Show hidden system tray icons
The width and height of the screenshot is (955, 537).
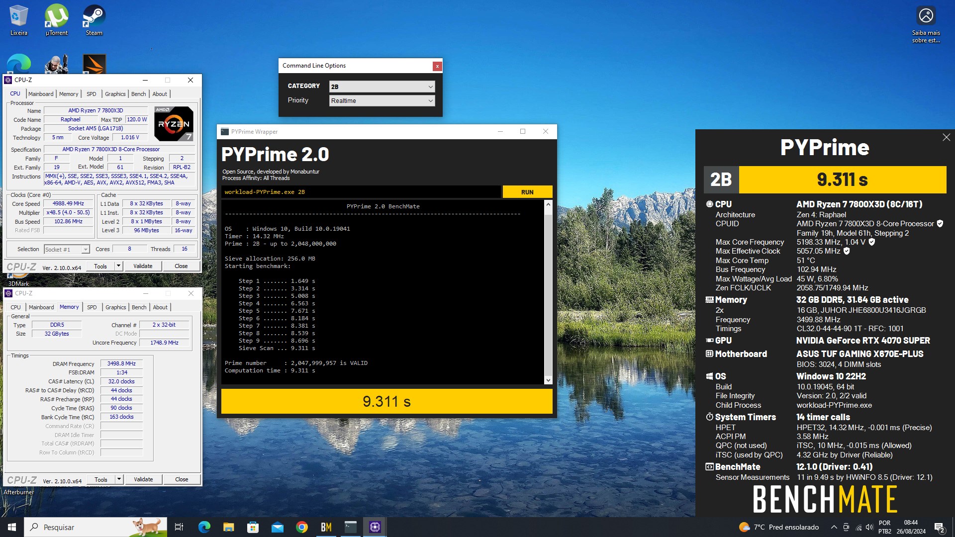pyautogui.click(x=834, y=527)
